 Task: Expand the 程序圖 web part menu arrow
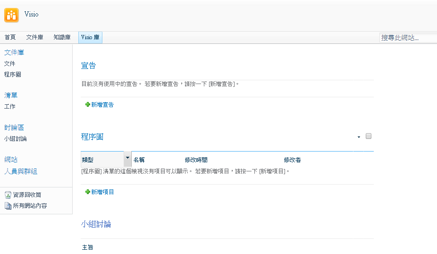359,137
